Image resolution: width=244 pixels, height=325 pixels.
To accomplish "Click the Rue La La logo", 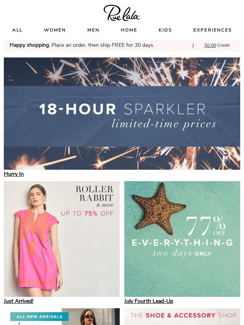I will pyautogui.click(x=122, y=13).
